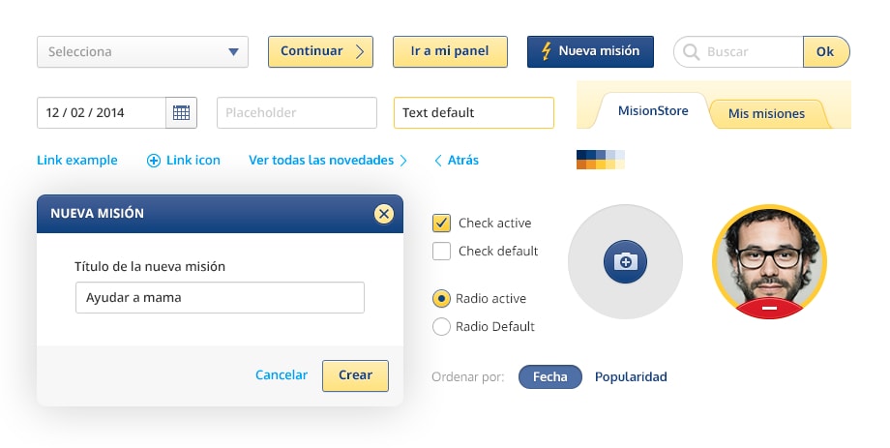The image size is (890, 448).
Task: Click the plus icon next to Link icon
Action: tap(154, 161)
